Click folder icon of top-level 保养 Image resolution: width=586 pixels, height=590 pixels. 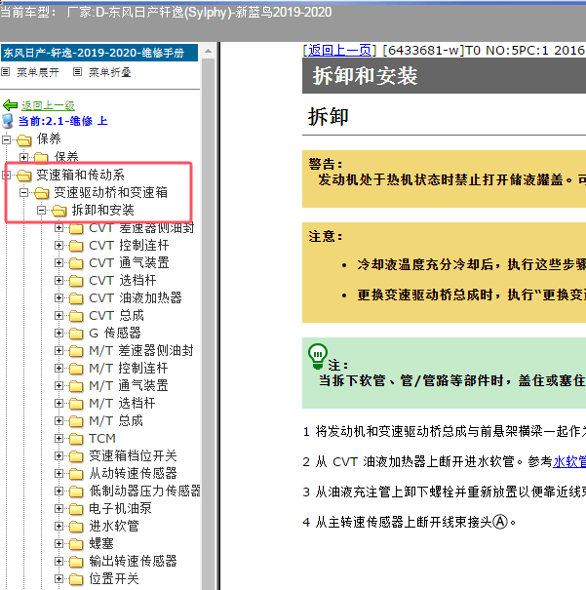point(24,140)
